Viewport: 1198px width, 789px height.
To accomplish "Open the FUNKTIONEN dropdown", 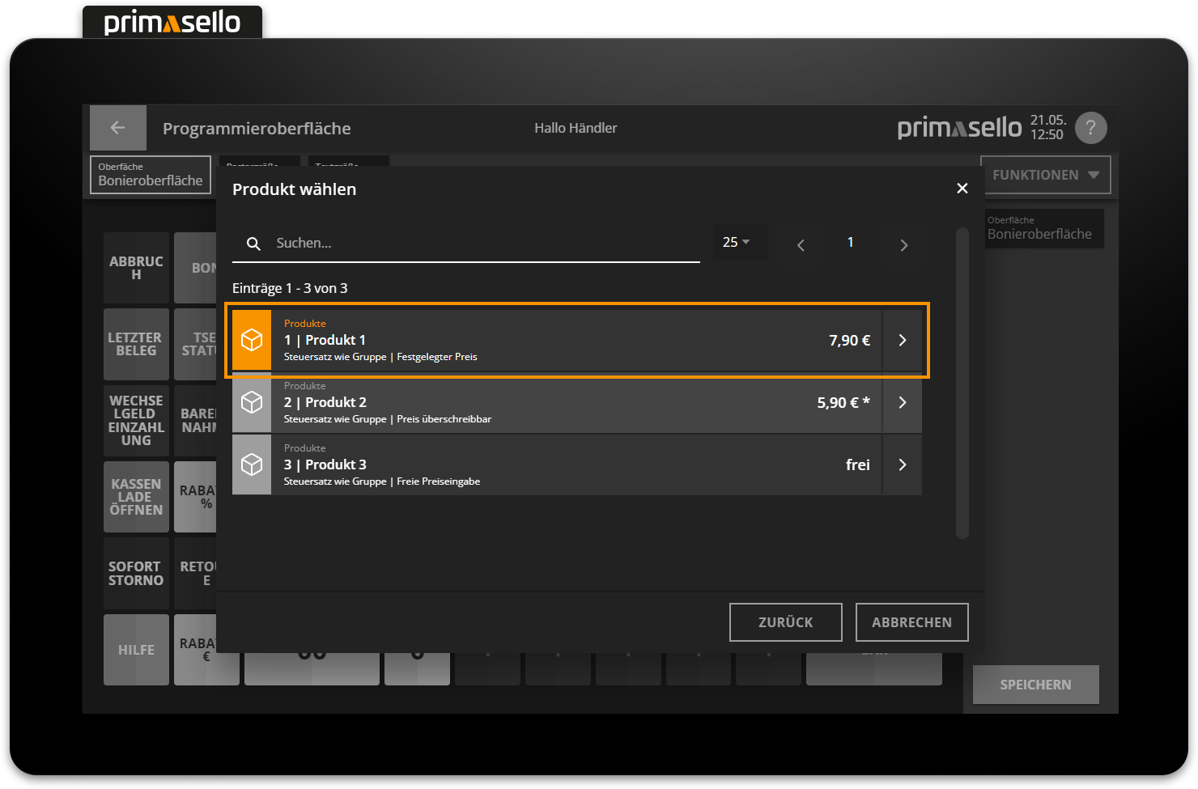I will click(1046, 174).
